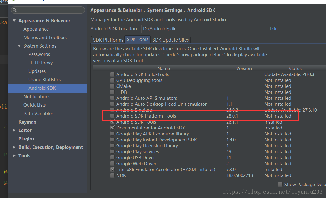Check the Google USB Driver checkbox

tap(112, 157)
